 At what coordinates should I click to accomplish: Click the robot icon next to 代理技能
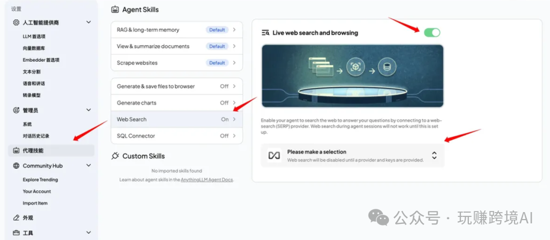16,150
